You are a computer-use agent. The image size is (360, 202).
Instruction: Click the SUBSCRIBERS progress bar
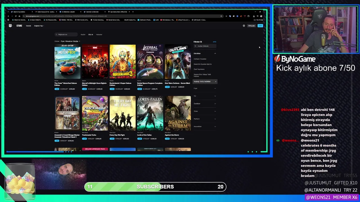tap(155, 187)
